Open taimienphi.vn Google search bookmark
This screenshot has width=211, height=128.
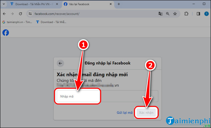pos(17,22)
